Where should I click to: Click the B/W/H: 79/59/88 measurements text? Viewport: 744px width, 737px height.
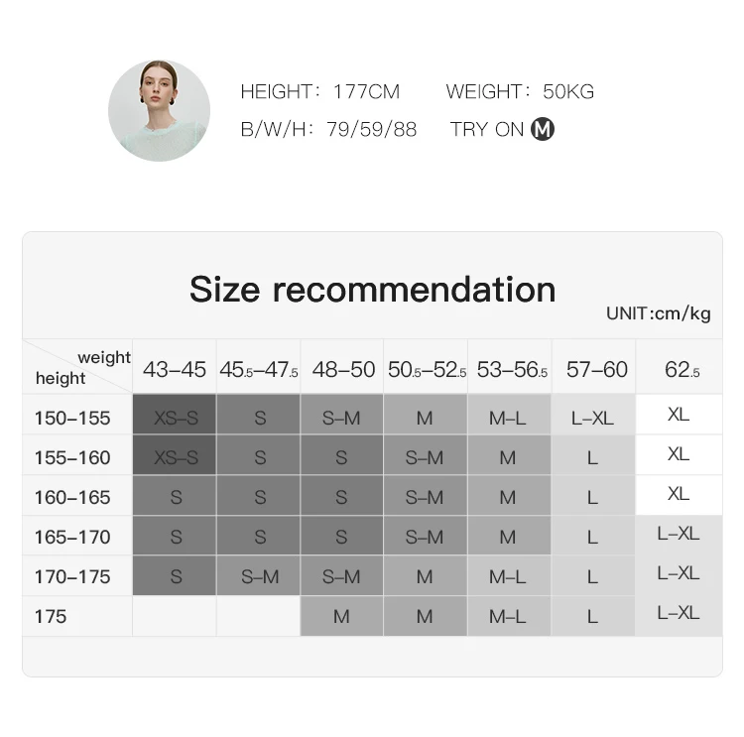pos(328,129)
